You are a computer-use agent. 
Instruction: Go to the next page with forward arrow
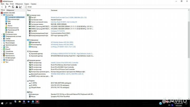point(6,7)
